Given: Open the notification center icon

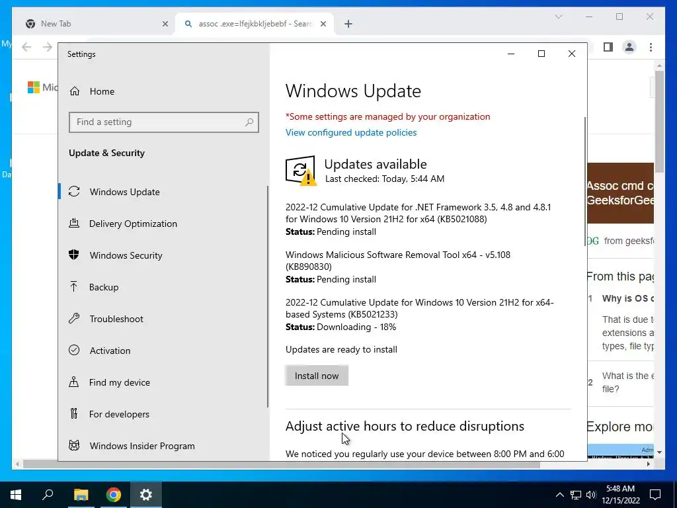Looking at the screenshot, I should pos(655,495).
